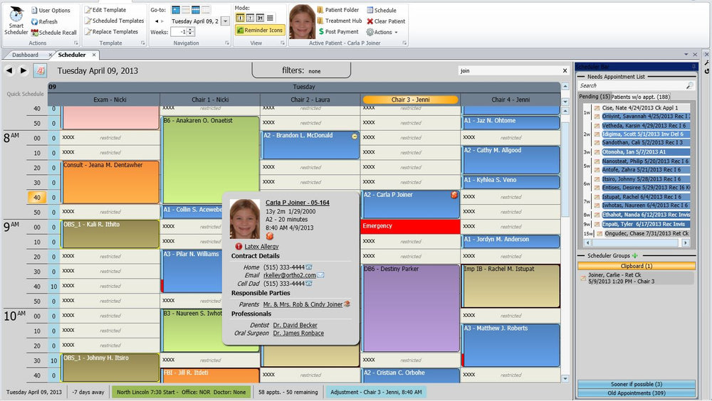Open the tab list dropdown arrow at top right
The image size is (712, 401).
tap(686, 55)
